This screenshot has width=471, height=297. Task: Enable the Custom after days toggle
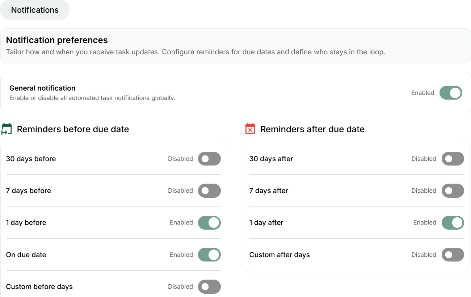pyautogui.click(x=453, y=255)
